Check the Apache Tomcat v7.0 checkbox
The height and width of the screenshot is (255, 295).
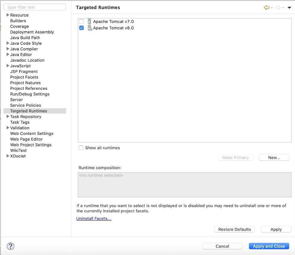point(82,21)
